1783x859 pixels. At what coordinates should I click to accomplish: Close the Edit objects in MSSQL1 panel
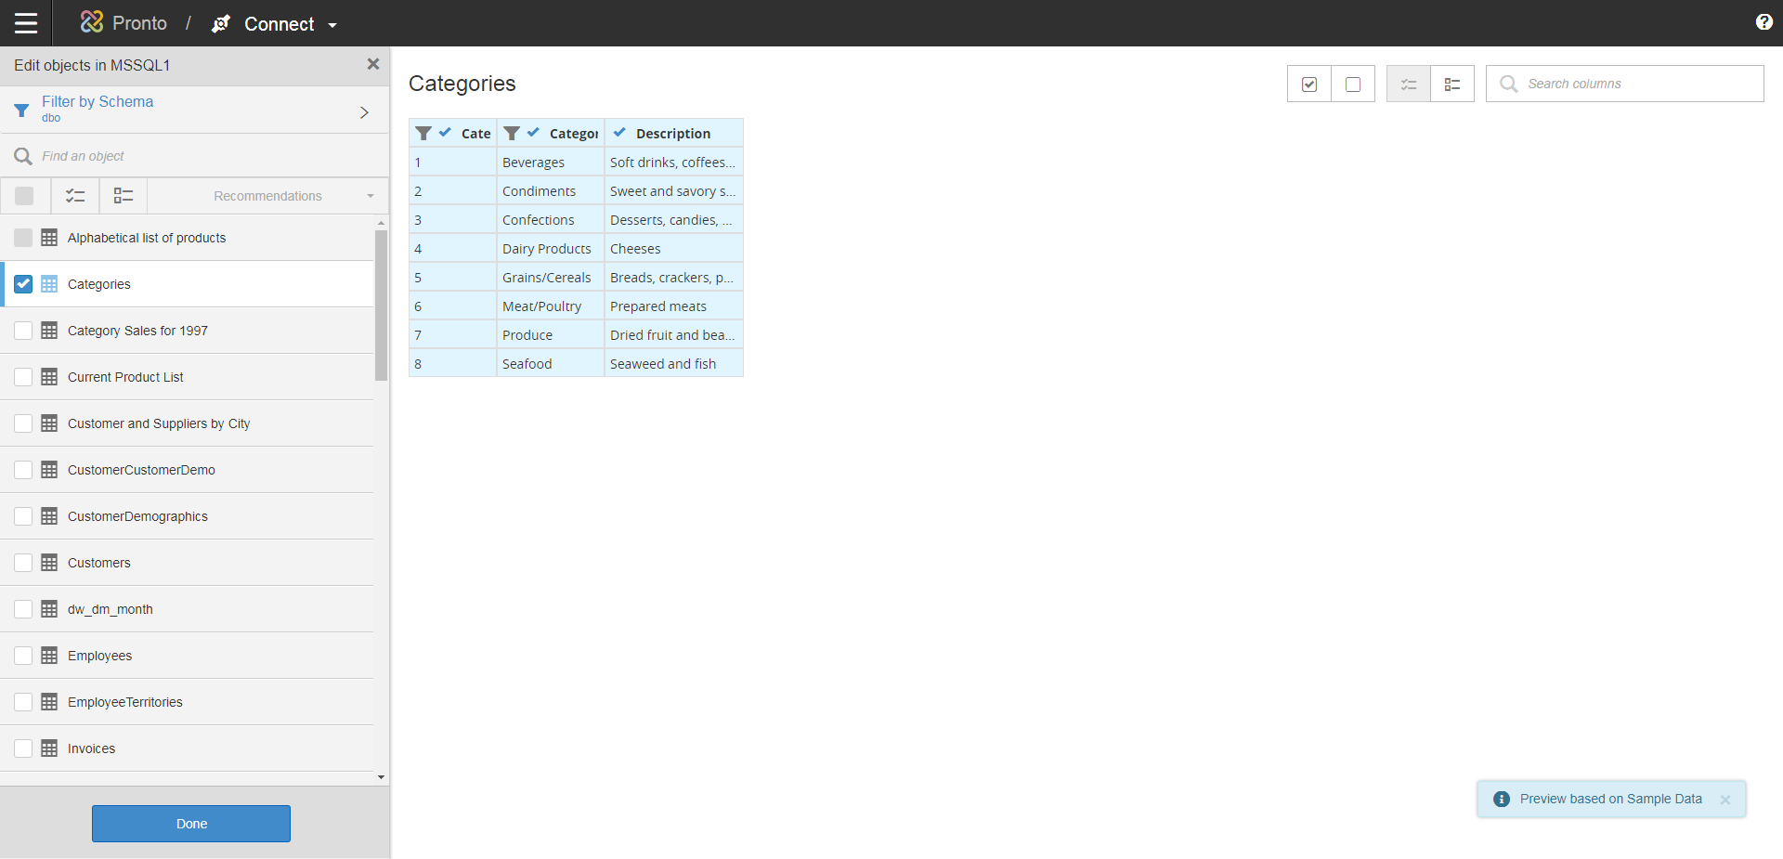click(373, 64)
